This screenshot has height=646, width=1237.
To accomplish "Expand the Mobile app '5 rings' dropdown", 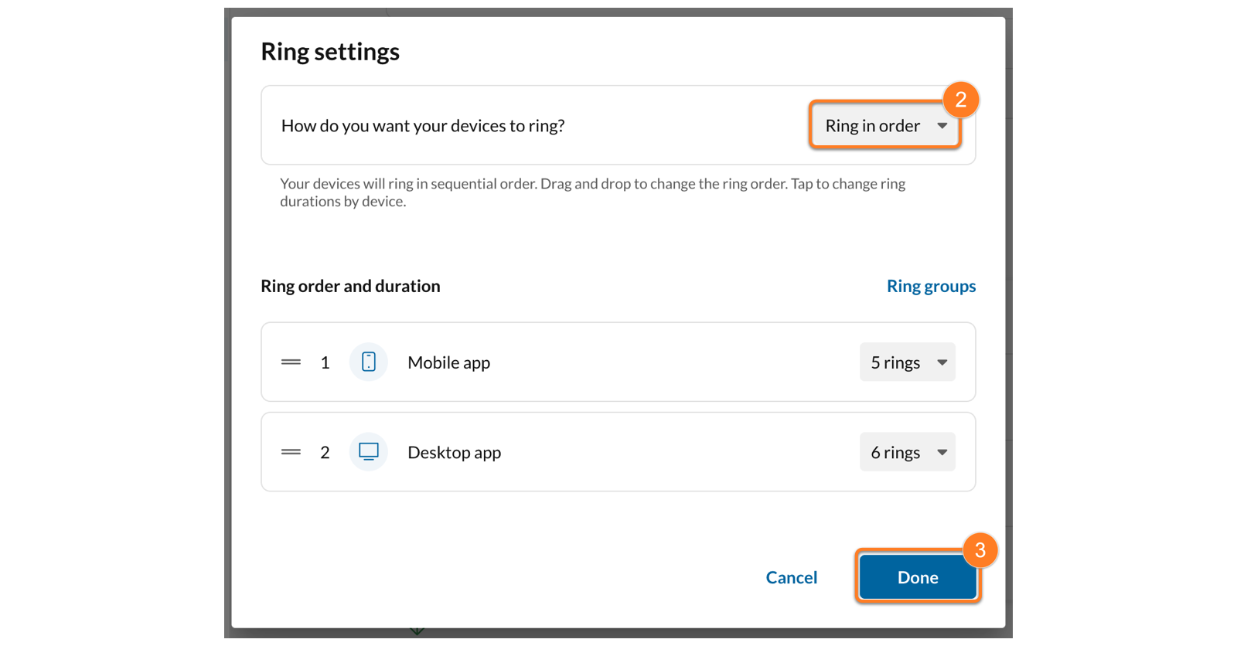I will point(907,362).
